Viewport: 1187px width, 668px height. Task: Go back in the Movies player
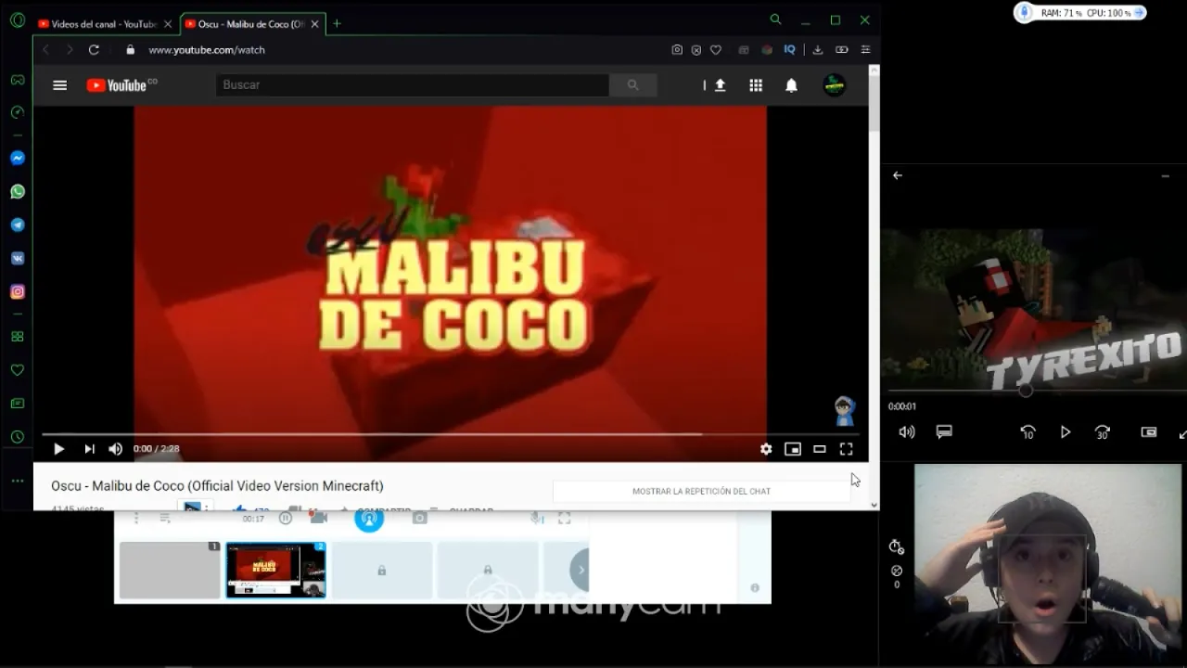pyautogui.click(x=898, y=175)
